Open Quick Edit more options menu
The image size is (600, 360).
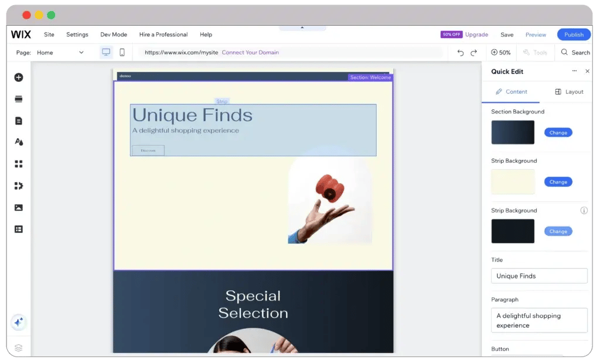[x=574, y=71]
